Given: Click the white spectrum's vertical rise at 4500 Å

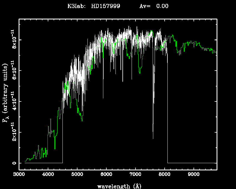Looking at the screenshot, I should [x=62, y=125].
